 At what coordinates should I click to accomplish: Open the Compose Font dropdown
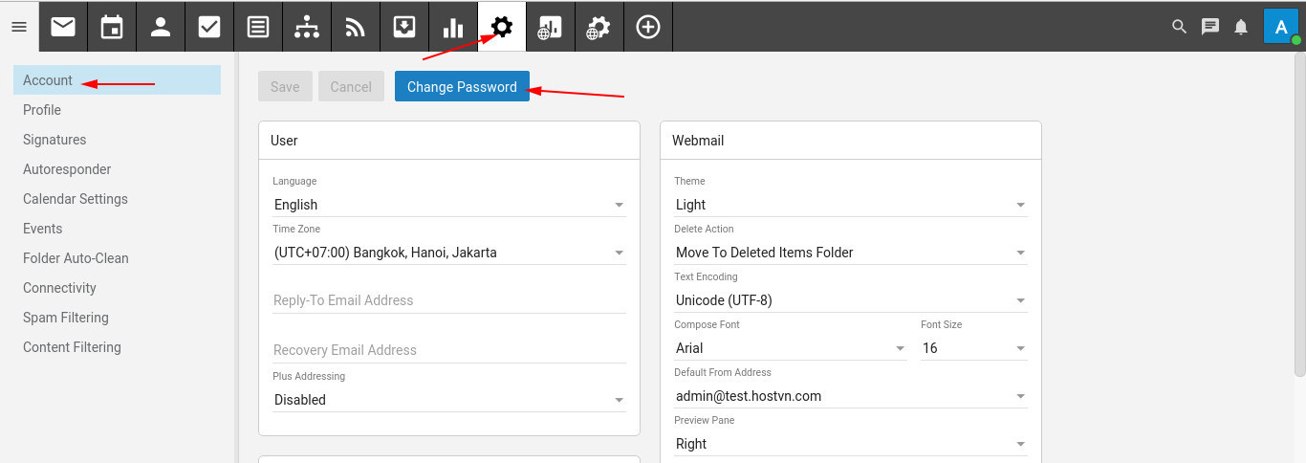tap(790, 348)
